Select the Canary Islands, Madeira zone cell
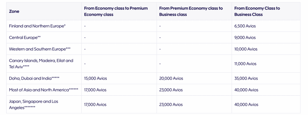The image size is (308, 115). click(41, 63)
